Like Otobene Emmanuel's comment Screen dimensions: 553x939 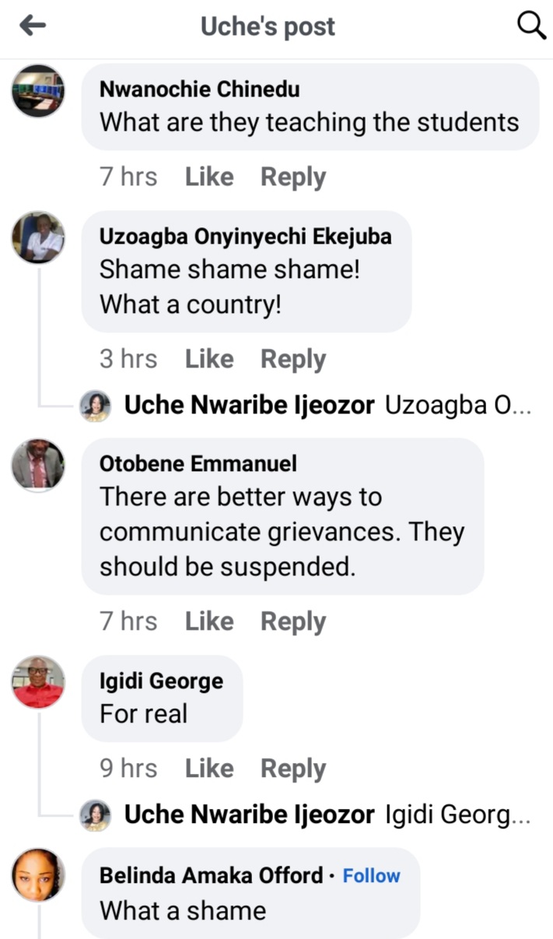[x=209, y=621]
